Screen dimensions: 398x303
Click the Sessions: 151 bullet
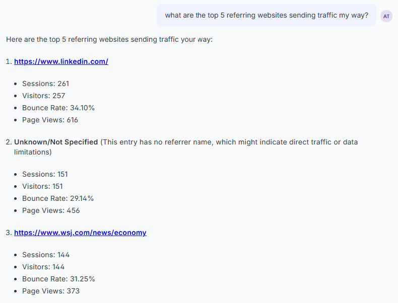45,174
